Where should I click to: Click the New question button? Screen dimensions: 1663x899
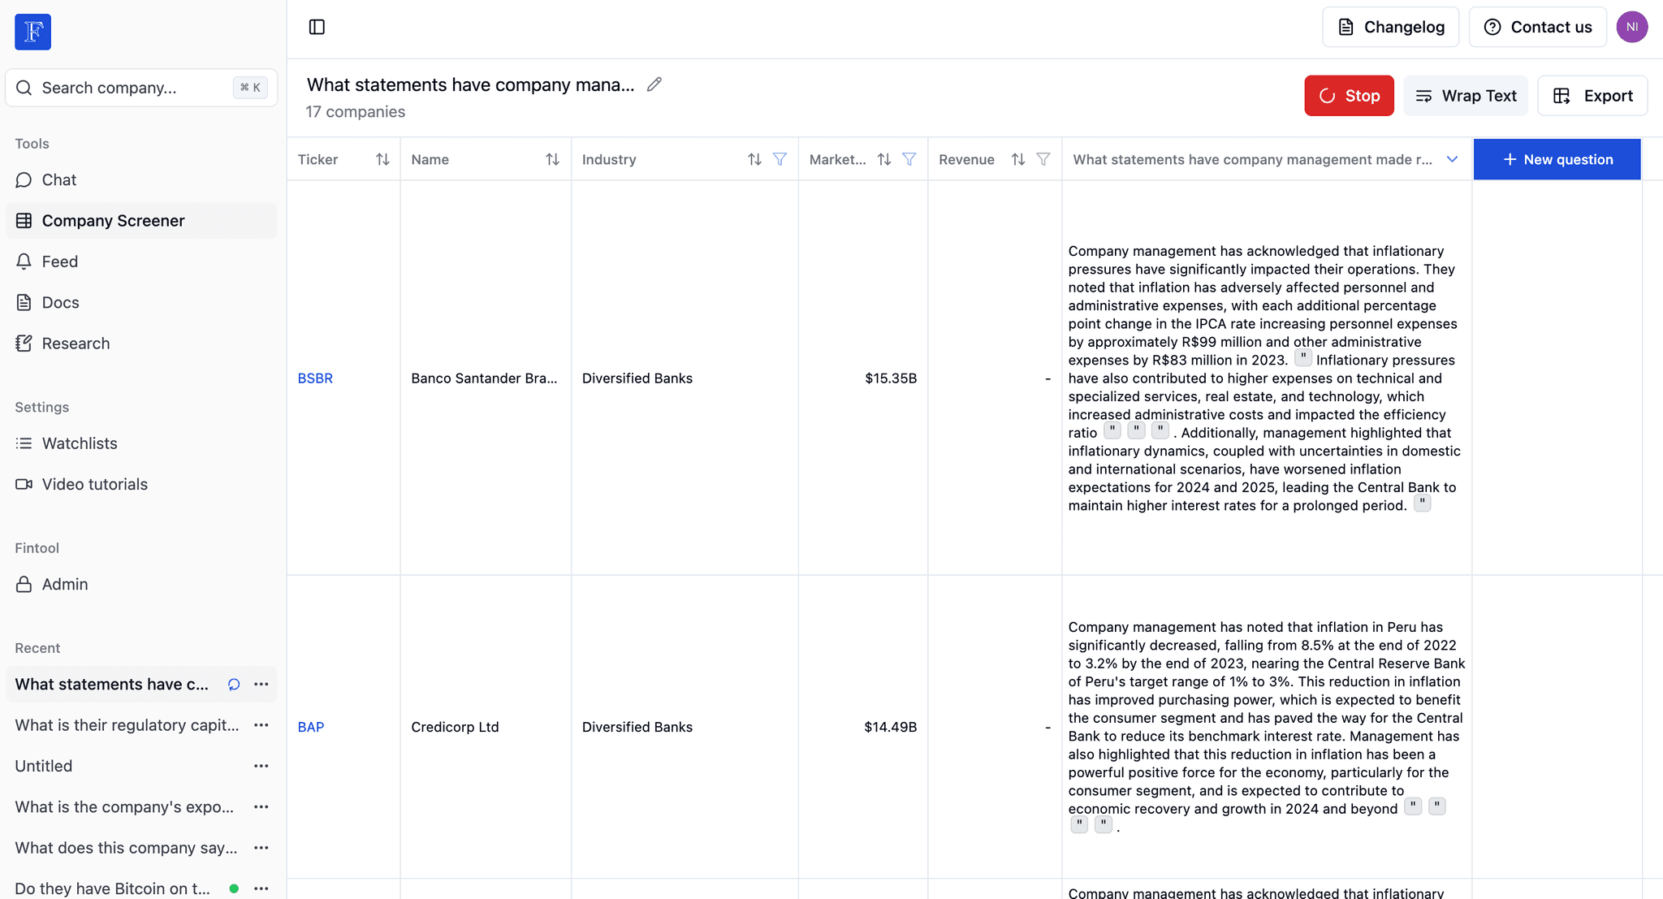(1557, 159)
